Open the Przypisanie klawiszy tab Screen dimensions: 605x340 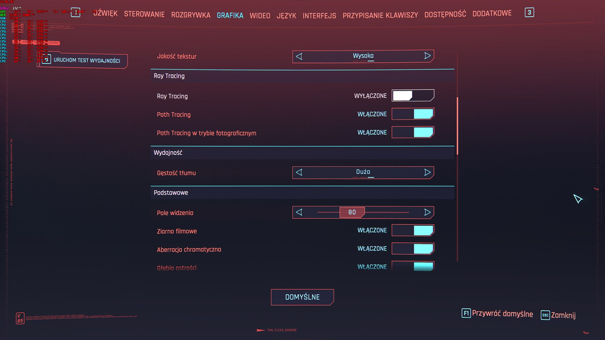pyautogui.click(x=380, y=15)
